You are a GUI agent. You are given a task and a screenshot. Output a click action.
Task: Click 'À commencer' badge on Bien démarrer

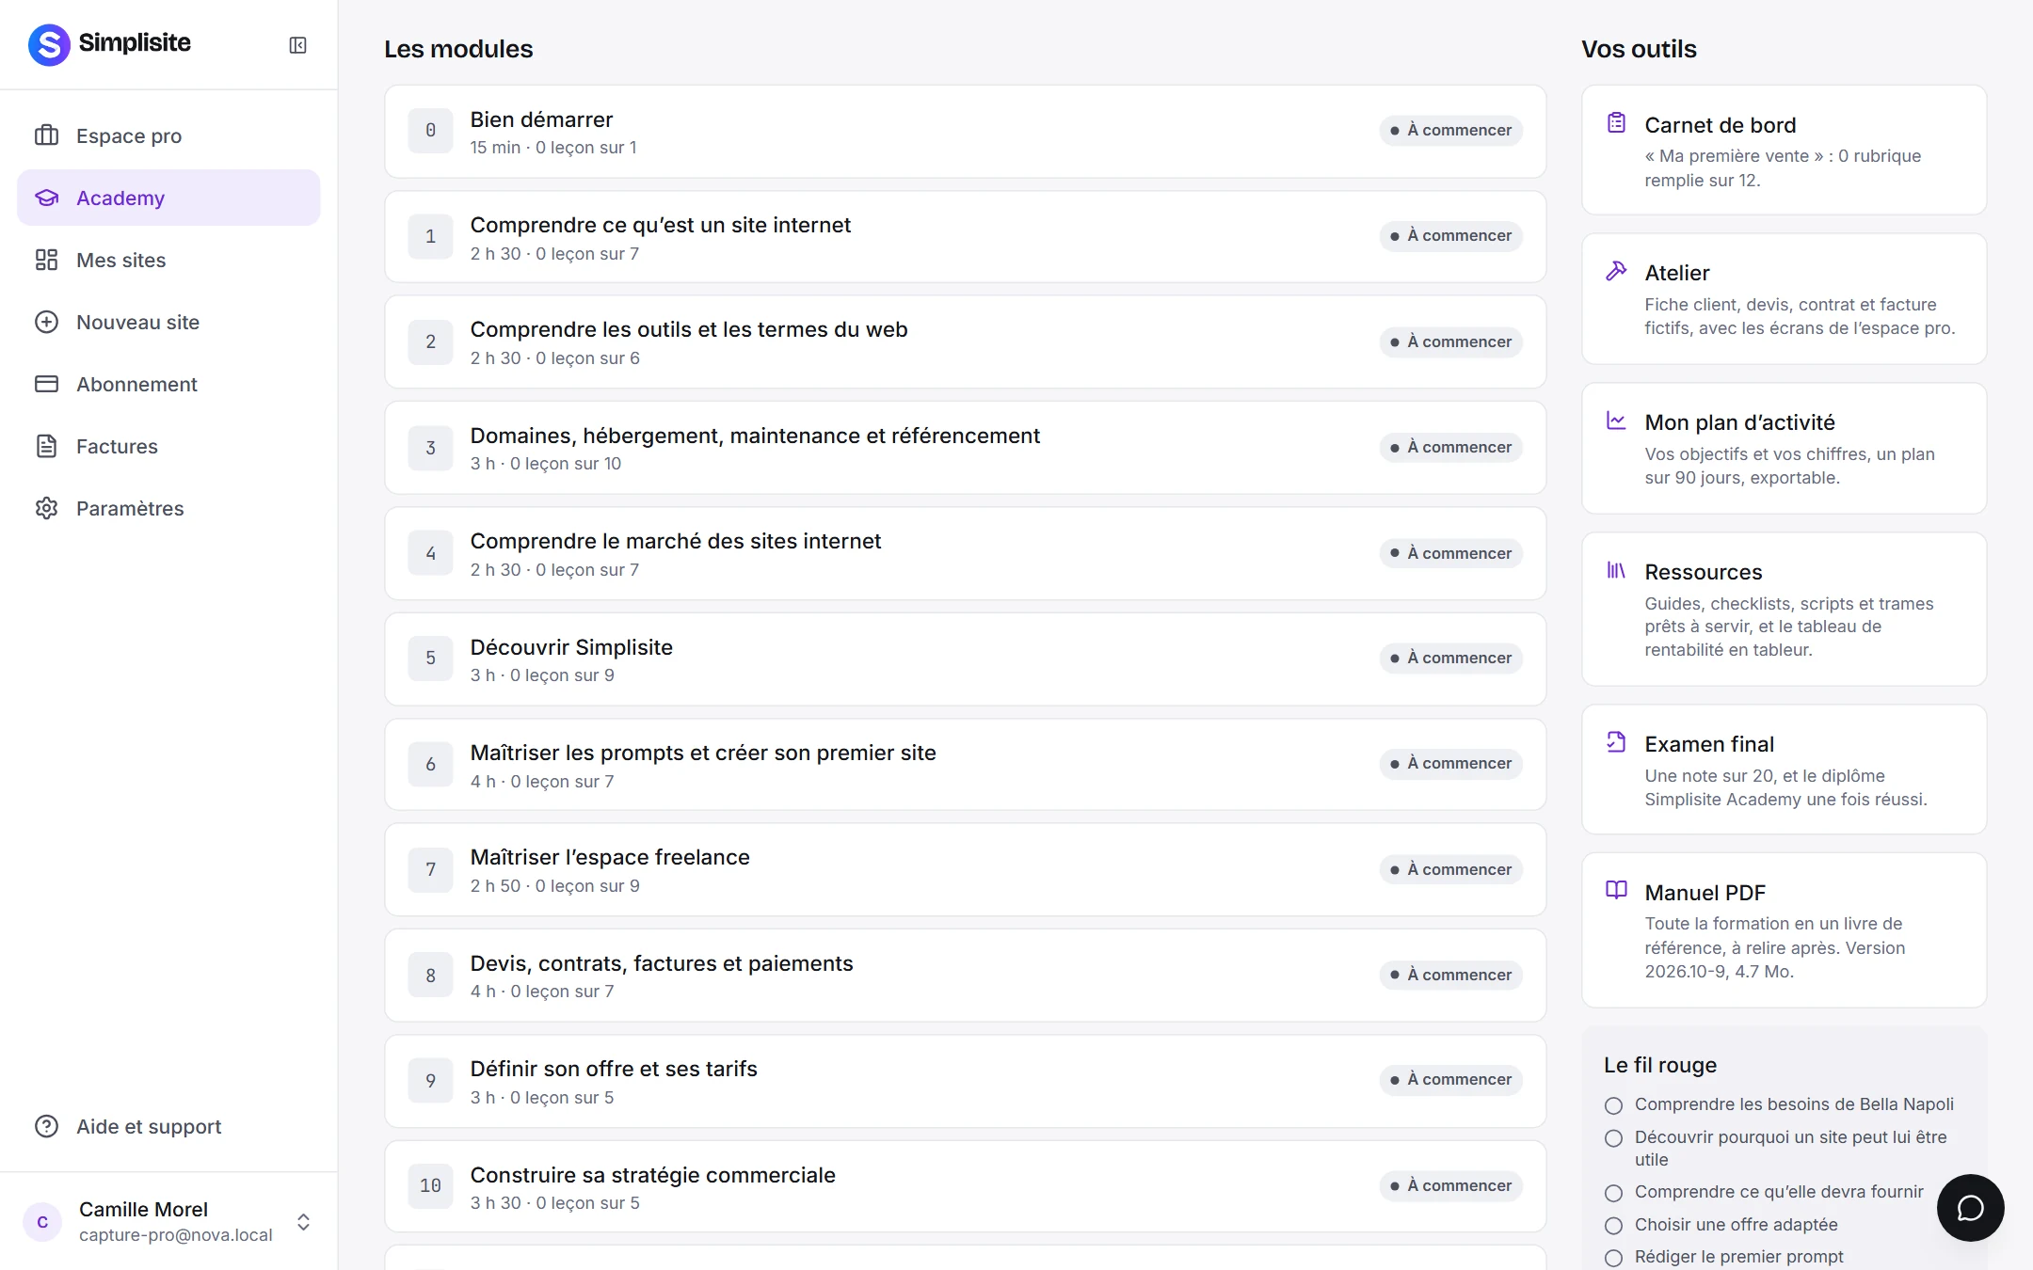(x=1450, y=130)
